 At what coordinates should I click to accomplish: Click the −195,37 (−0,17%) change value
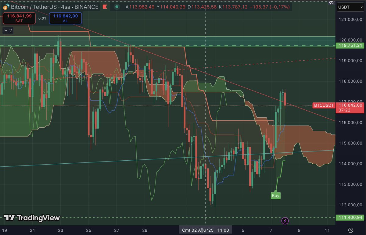[x=270, y=7]
